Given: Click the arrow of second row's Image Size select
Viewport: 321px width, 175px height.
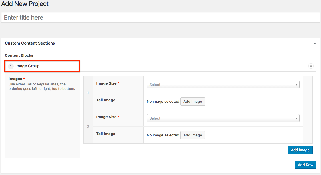Looking at the screenshot, I should tap(296, 118).
